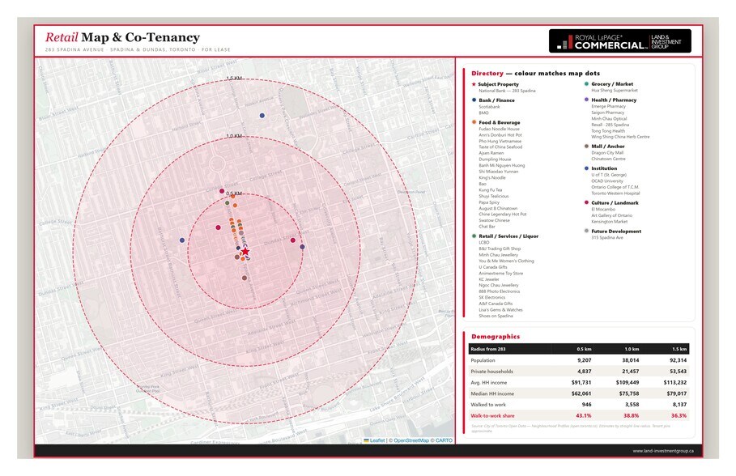Select Chinatown Centre entry
Viewport: 736px width, 476px height.
coord(608,159)
